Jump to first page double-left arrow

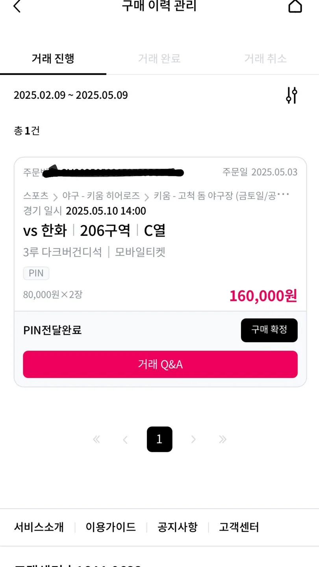pos(96,439)
